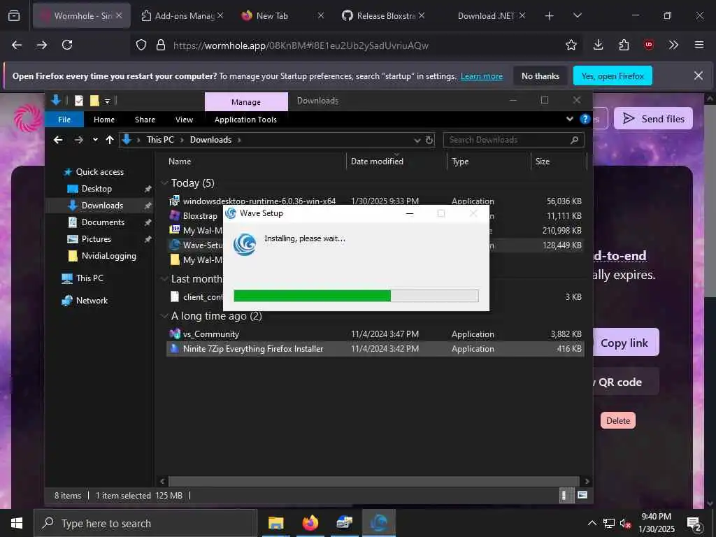Click Send files button
The image size is (716, 537).
[653, 119]
